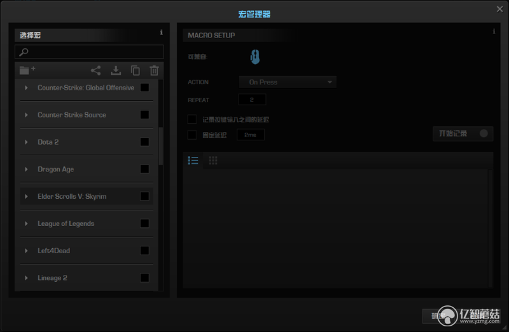
Task: Check the Counter-Strike: Global Offensive checkbox
Action: tap(145, 88)
